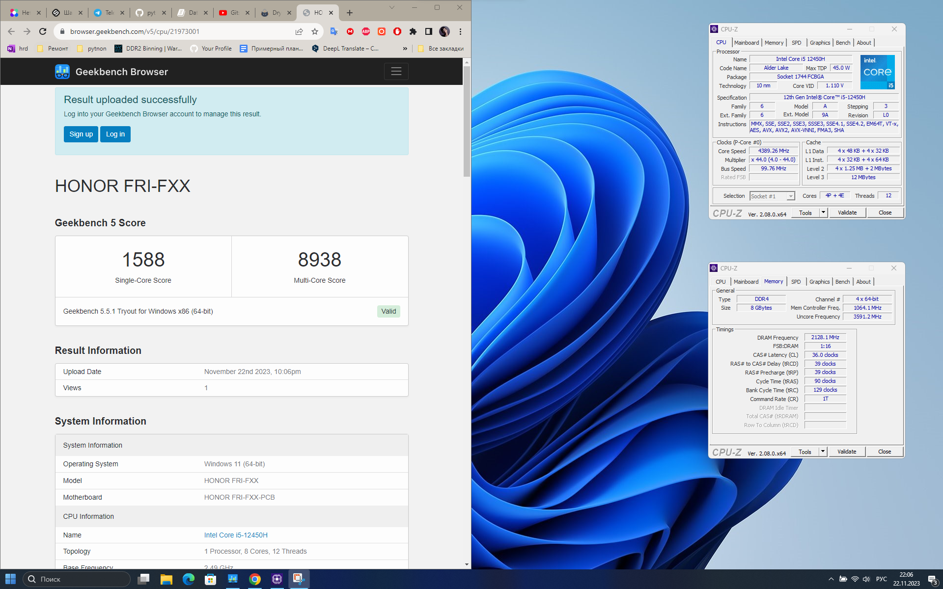
Task: Expand Tools dropdown in lower CPU-Z
Action: [x=823, y=452]
